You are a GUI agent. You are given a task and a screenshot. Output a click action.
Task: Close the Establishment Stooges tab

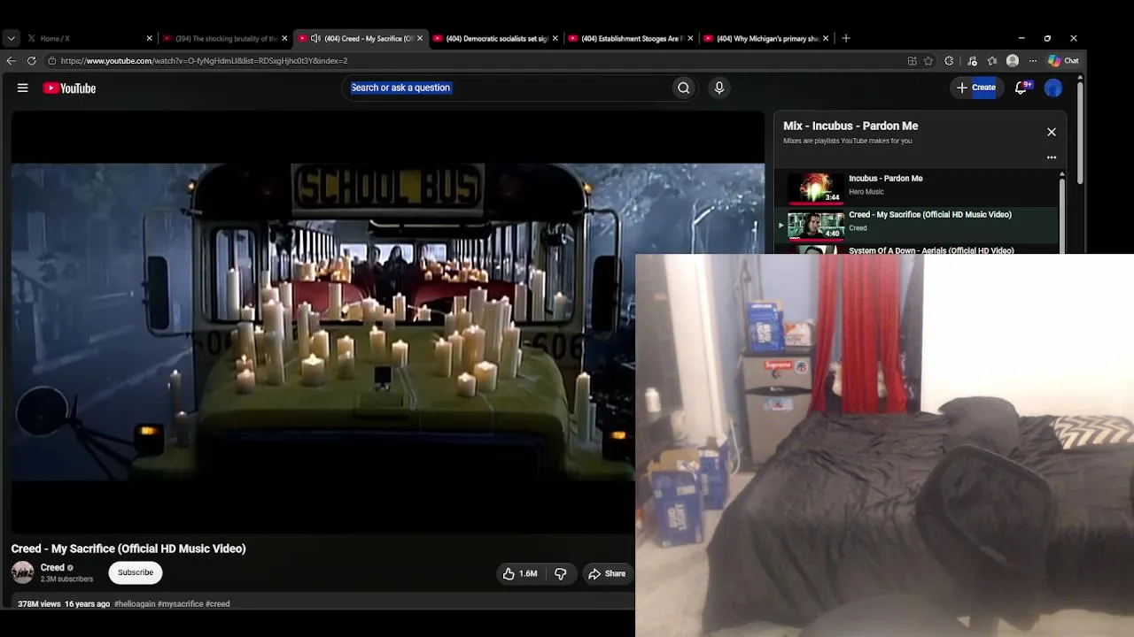click(x=691, y=38)
